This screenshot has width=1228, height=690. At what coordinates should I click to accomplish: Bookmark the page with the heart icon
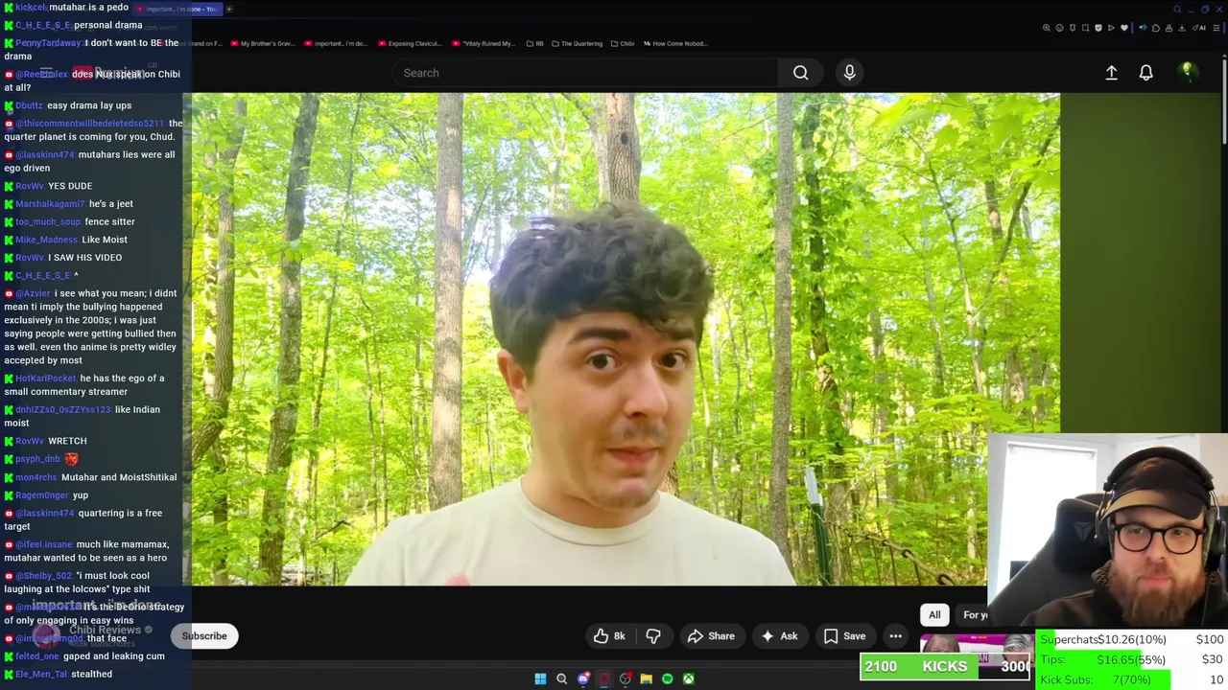click(1124, 28)
